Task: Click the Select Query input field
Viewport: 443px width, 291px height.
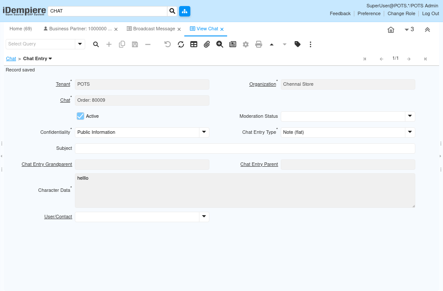Action: (x=40, y=44)
